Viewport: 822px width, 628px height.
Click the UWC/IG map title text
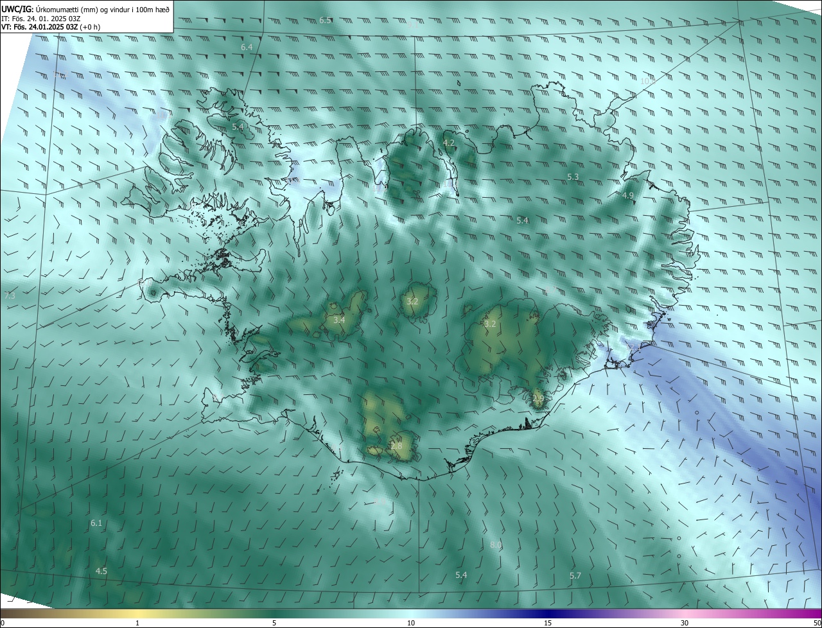pos(85,8)
